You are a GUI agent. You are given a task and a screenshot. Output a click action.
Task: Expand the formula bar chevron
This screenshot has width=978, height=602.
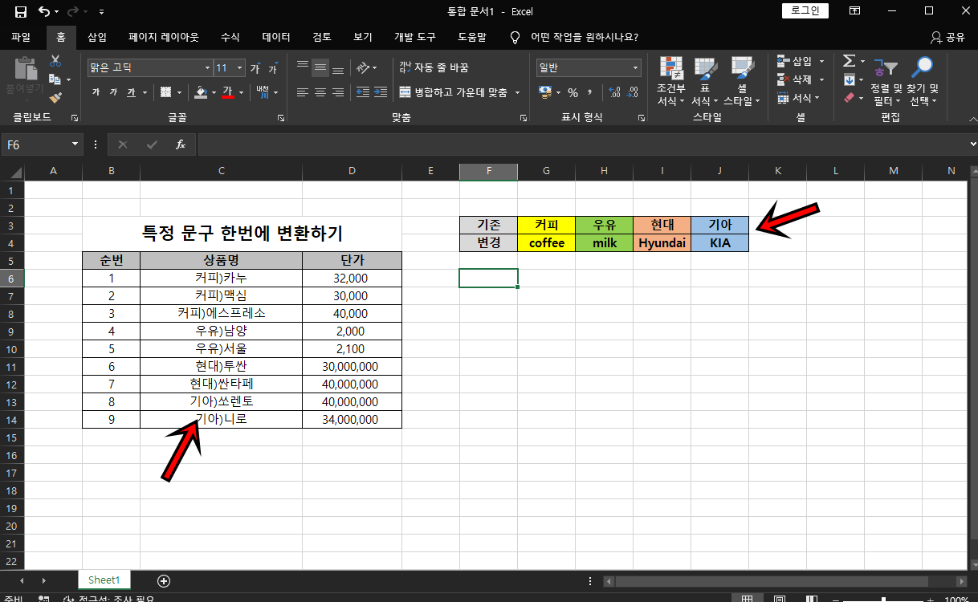point(973,144)
